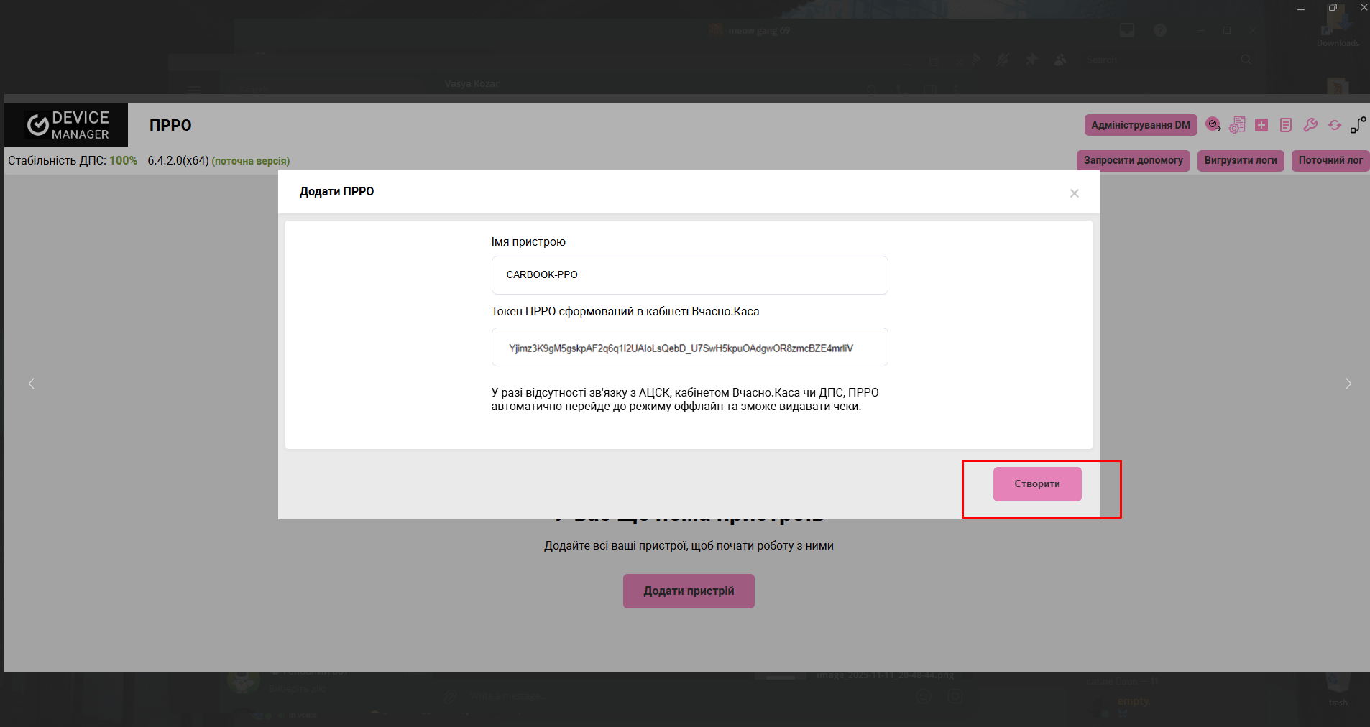Image resolution: width=1370 pixels, height=727 pixels.
Task: Open the wrench settings icon
Action: (1310, 125)
